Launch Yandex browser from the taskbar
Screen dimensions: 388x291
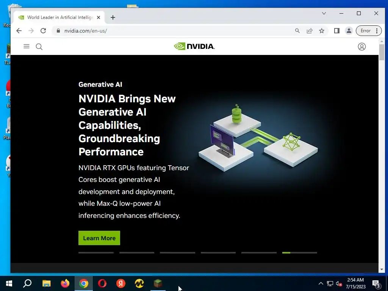click(121, 283)
